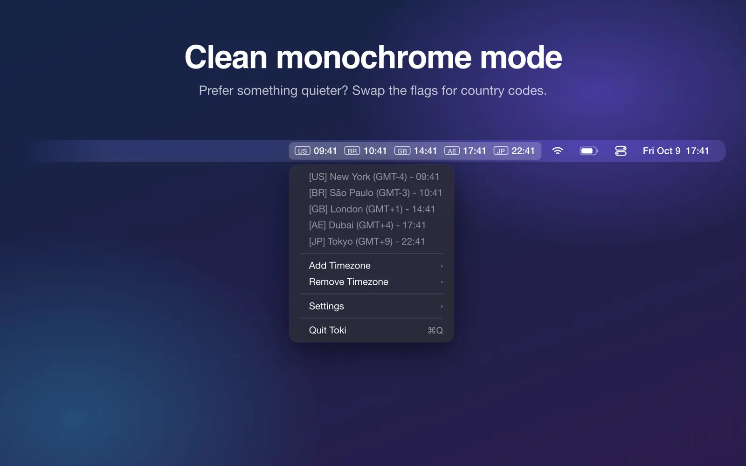Click the US country code badge in menu bar
746x466 pixels.
(303, 151)
